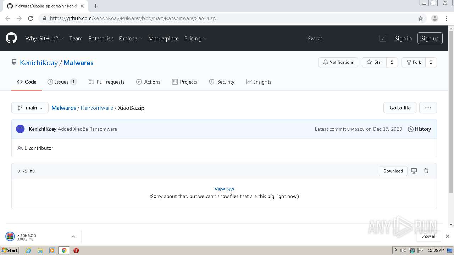Image resolution: width=454 pixels, height=255 pixels.
Task: Switch to the Insights tab
Action: tap(259, 82)
